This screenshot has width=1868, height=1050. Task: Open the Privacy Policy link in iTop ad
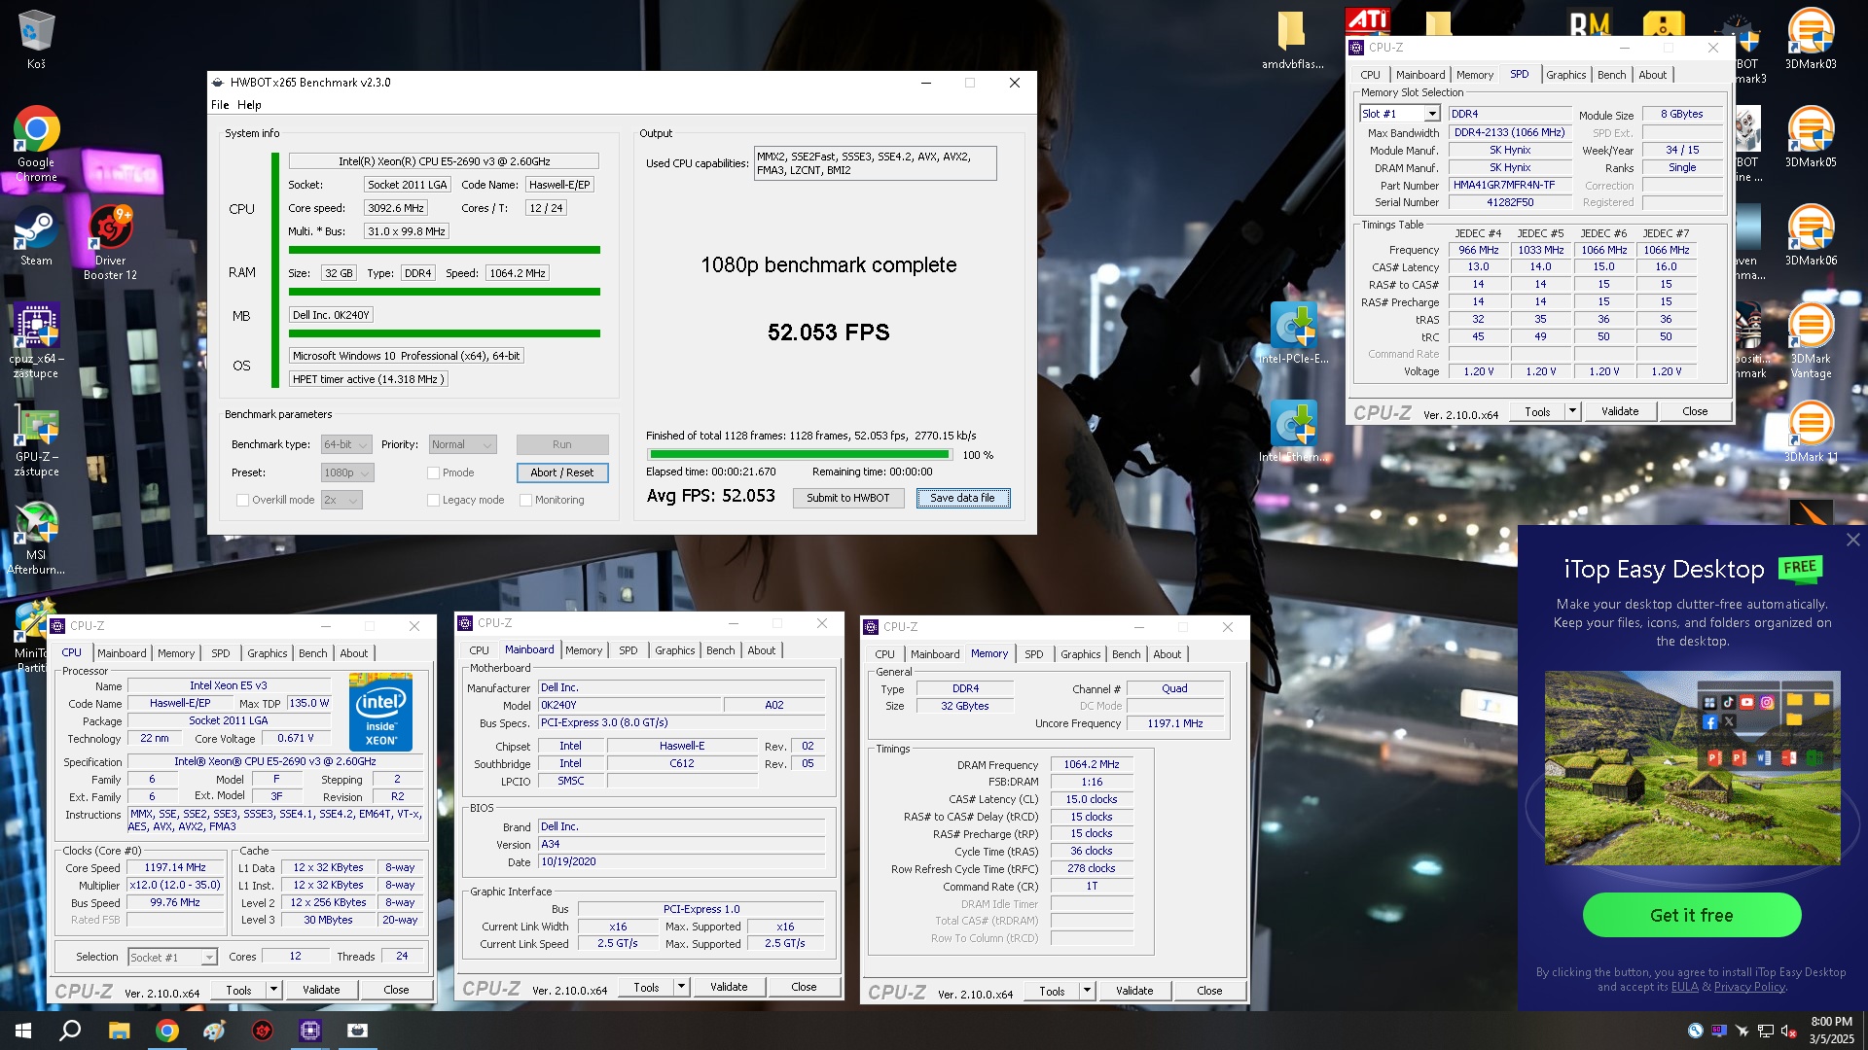pyautogui.click(x=1749, y=987)
